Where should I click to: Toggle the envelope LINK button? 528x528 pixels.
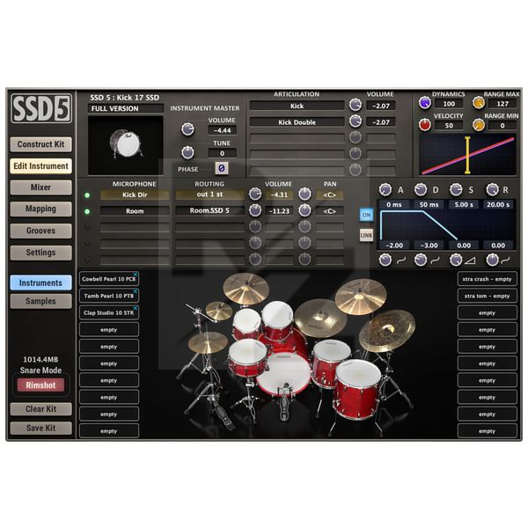(x=366, y=235)
